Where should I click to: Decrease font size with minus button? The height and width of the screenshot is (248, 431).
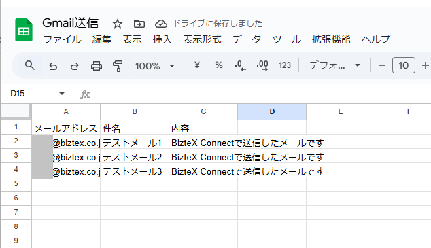point(382,65)
